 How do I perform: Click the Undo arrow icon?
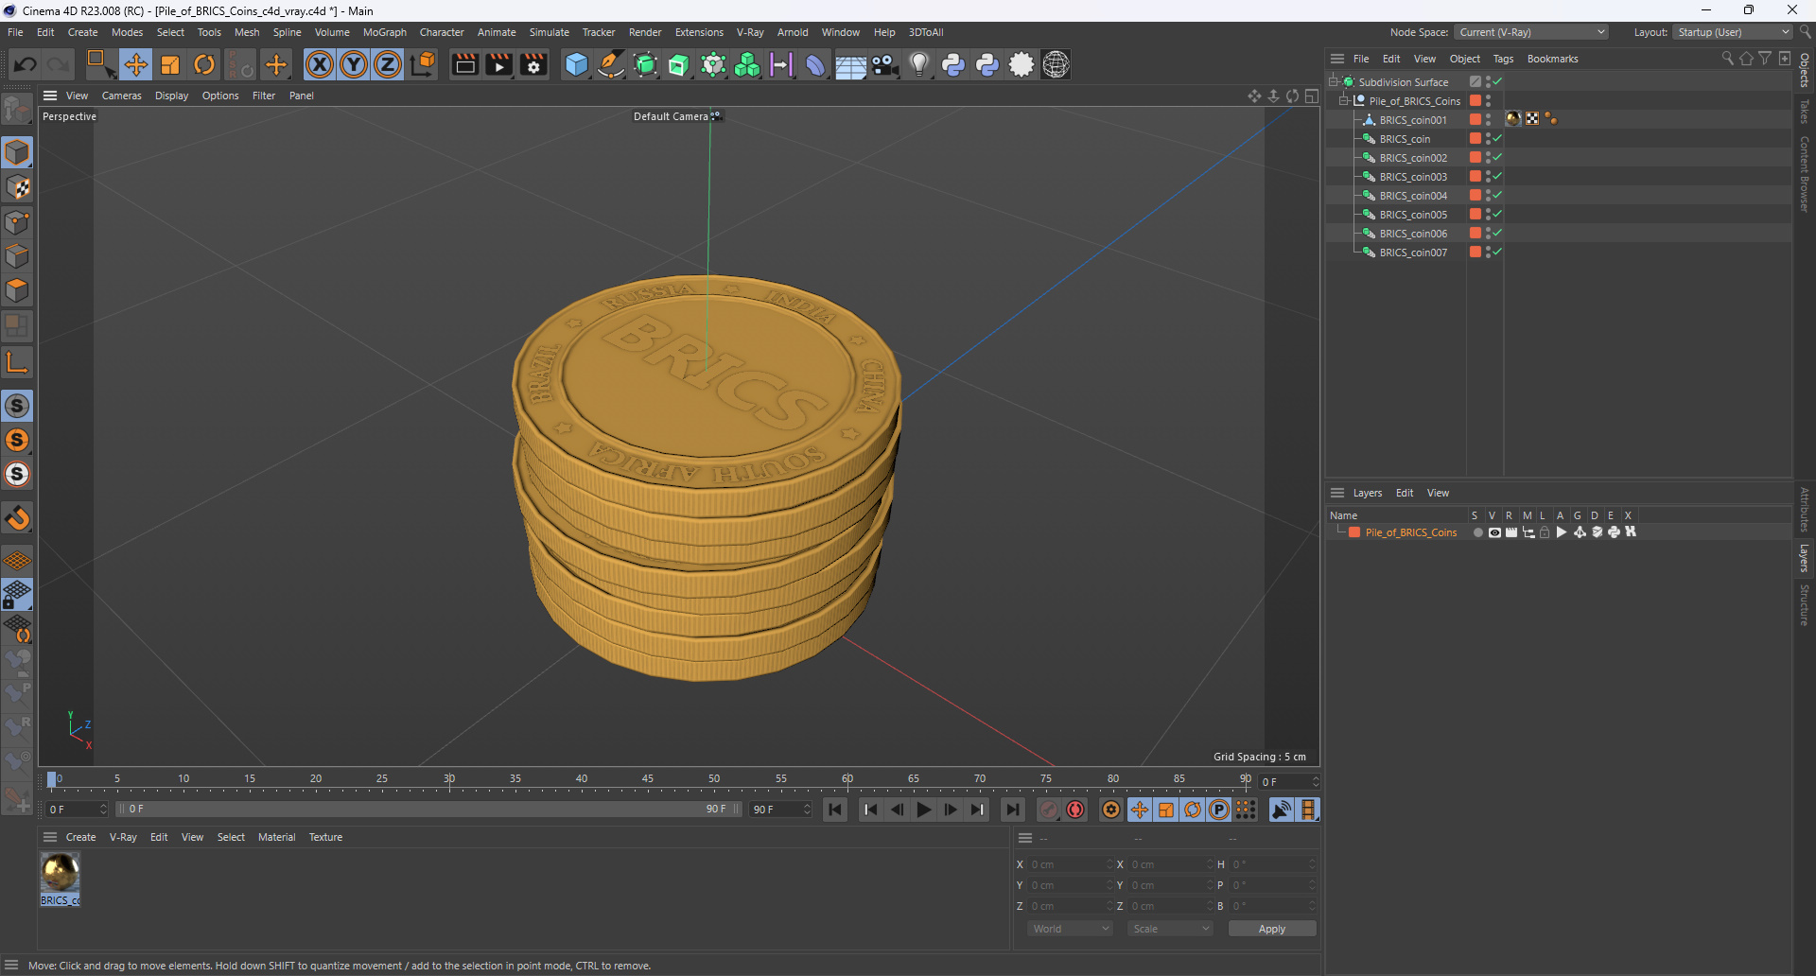click(26, 64)
